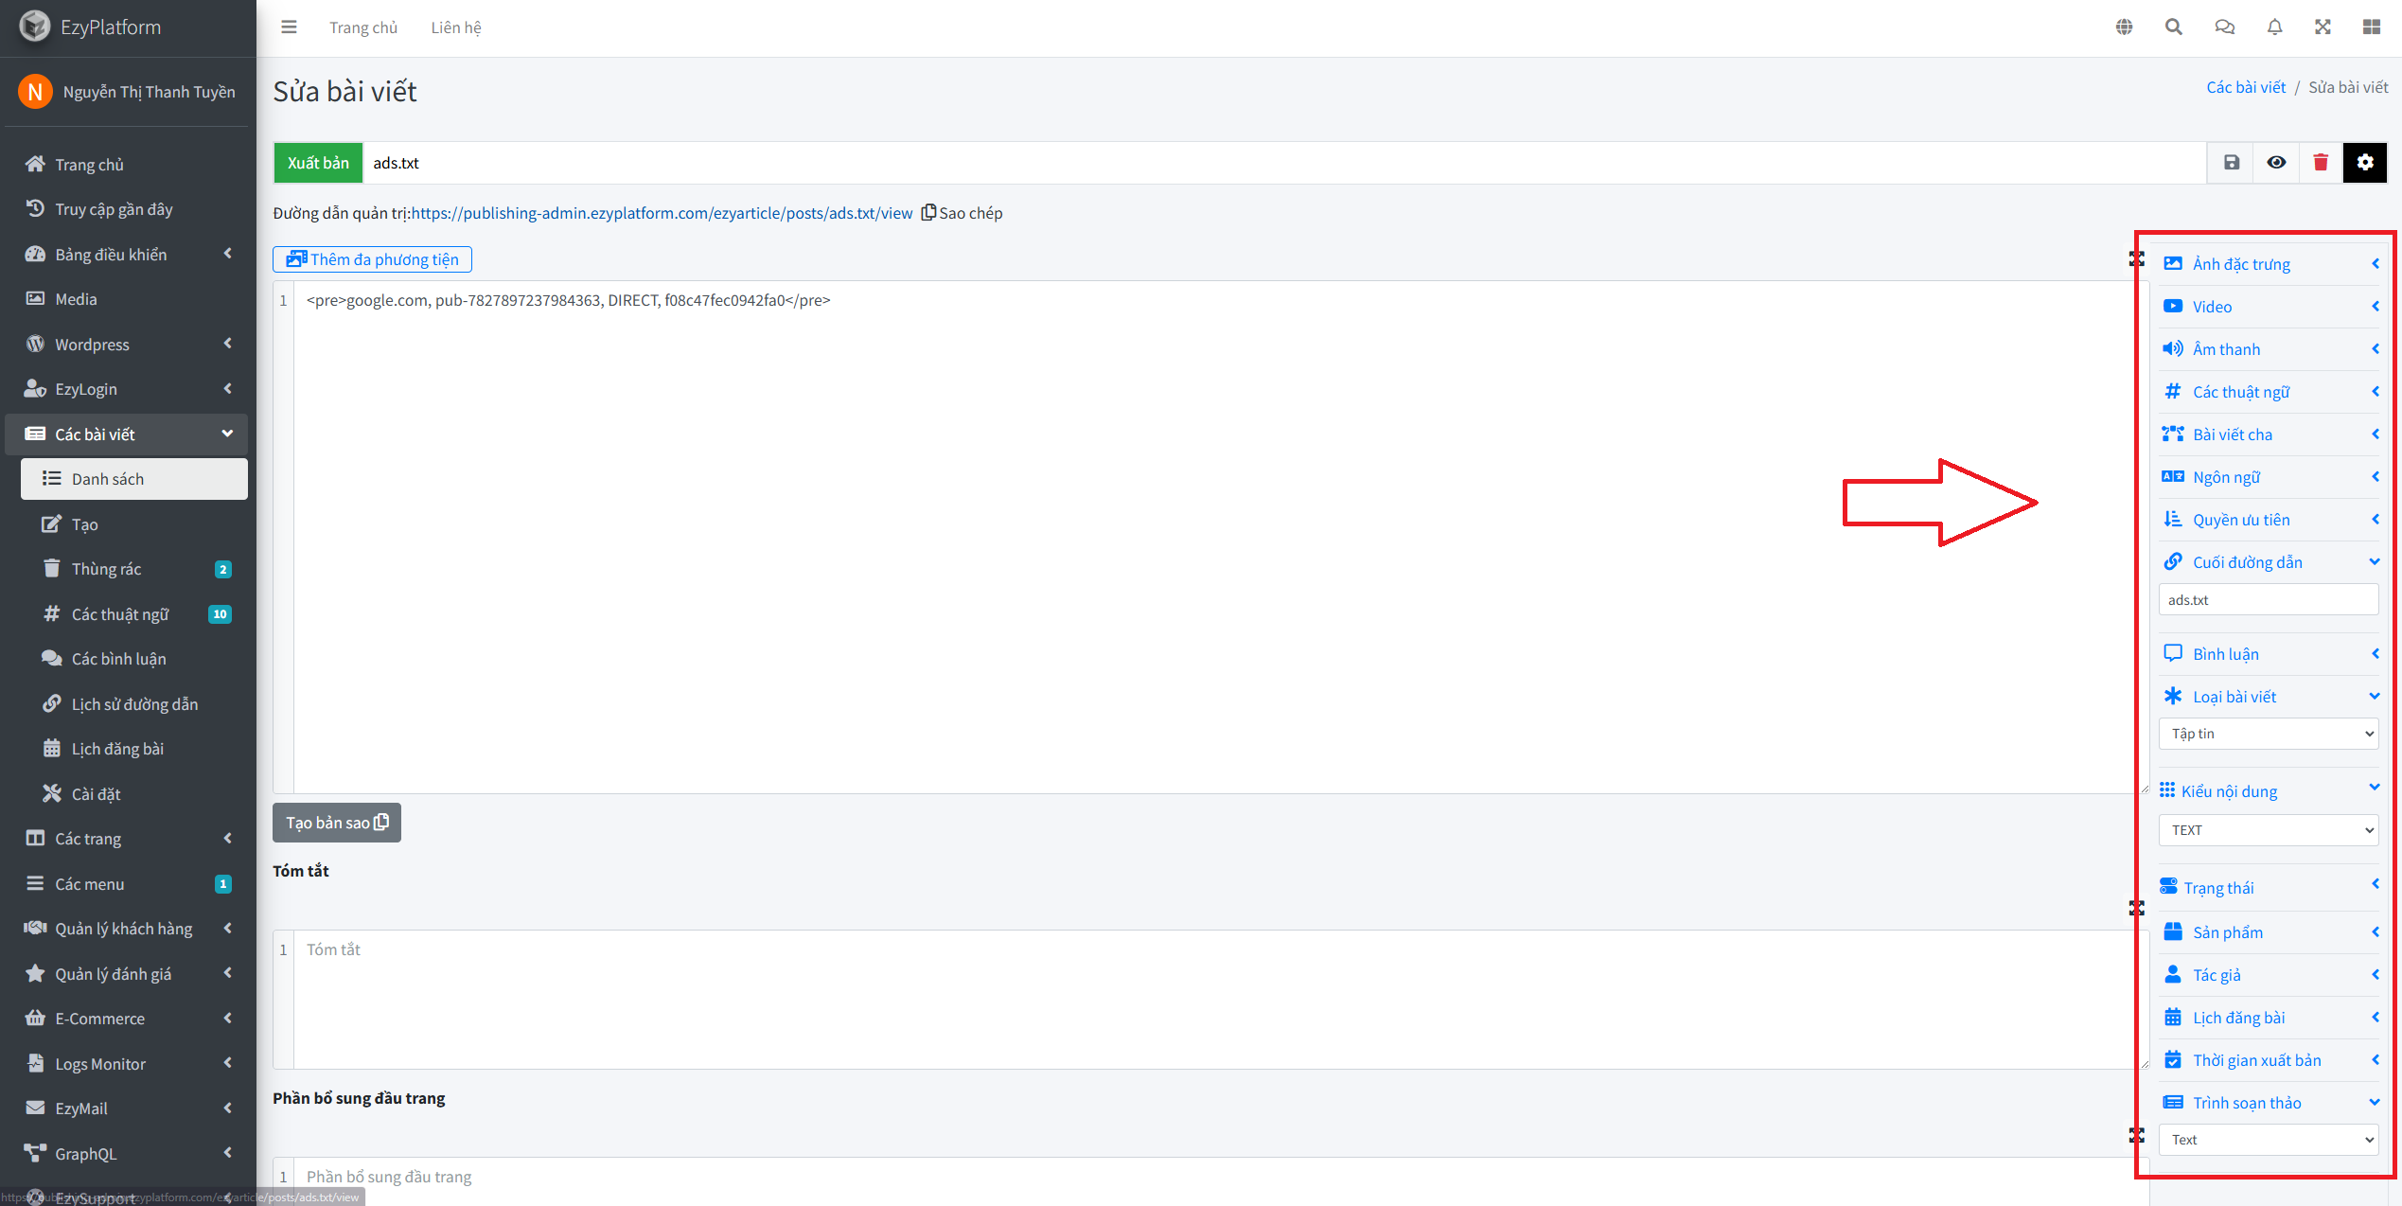Click the search magnifier icon
The height and width of the screenshot is (1206, 2402).
2174,27
